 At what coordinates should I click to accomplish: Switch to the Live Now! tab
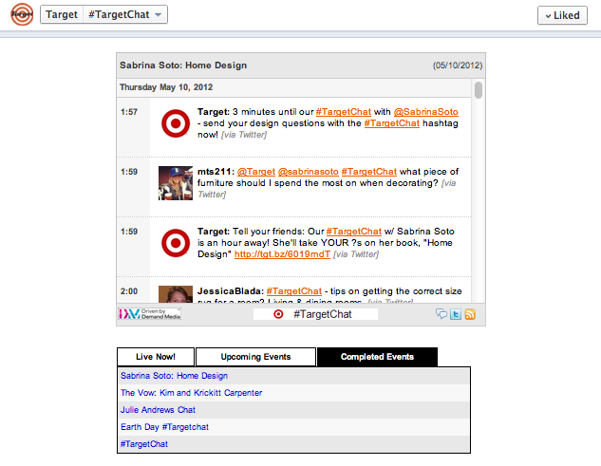point(156,357)
